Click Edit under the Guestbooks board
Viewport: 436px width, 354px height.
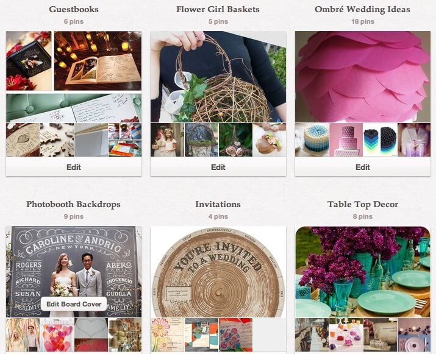pos(74,167)
